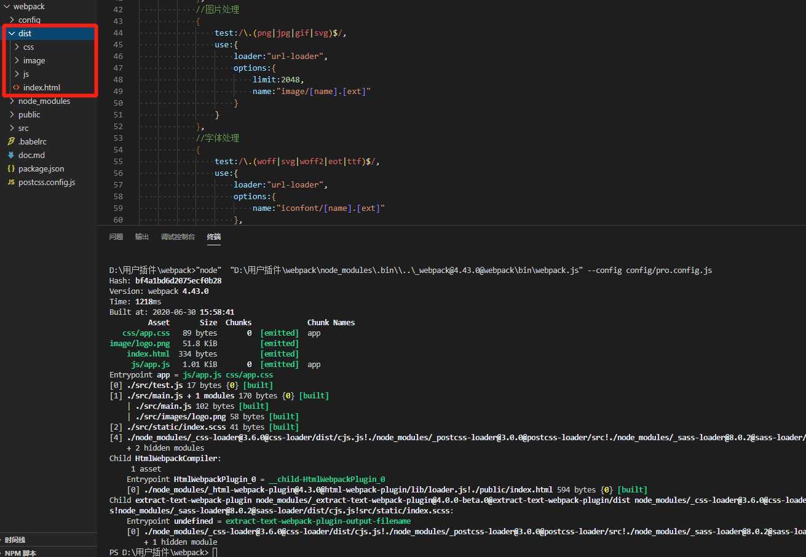Open doc.md file label

(x=31, y=156)
